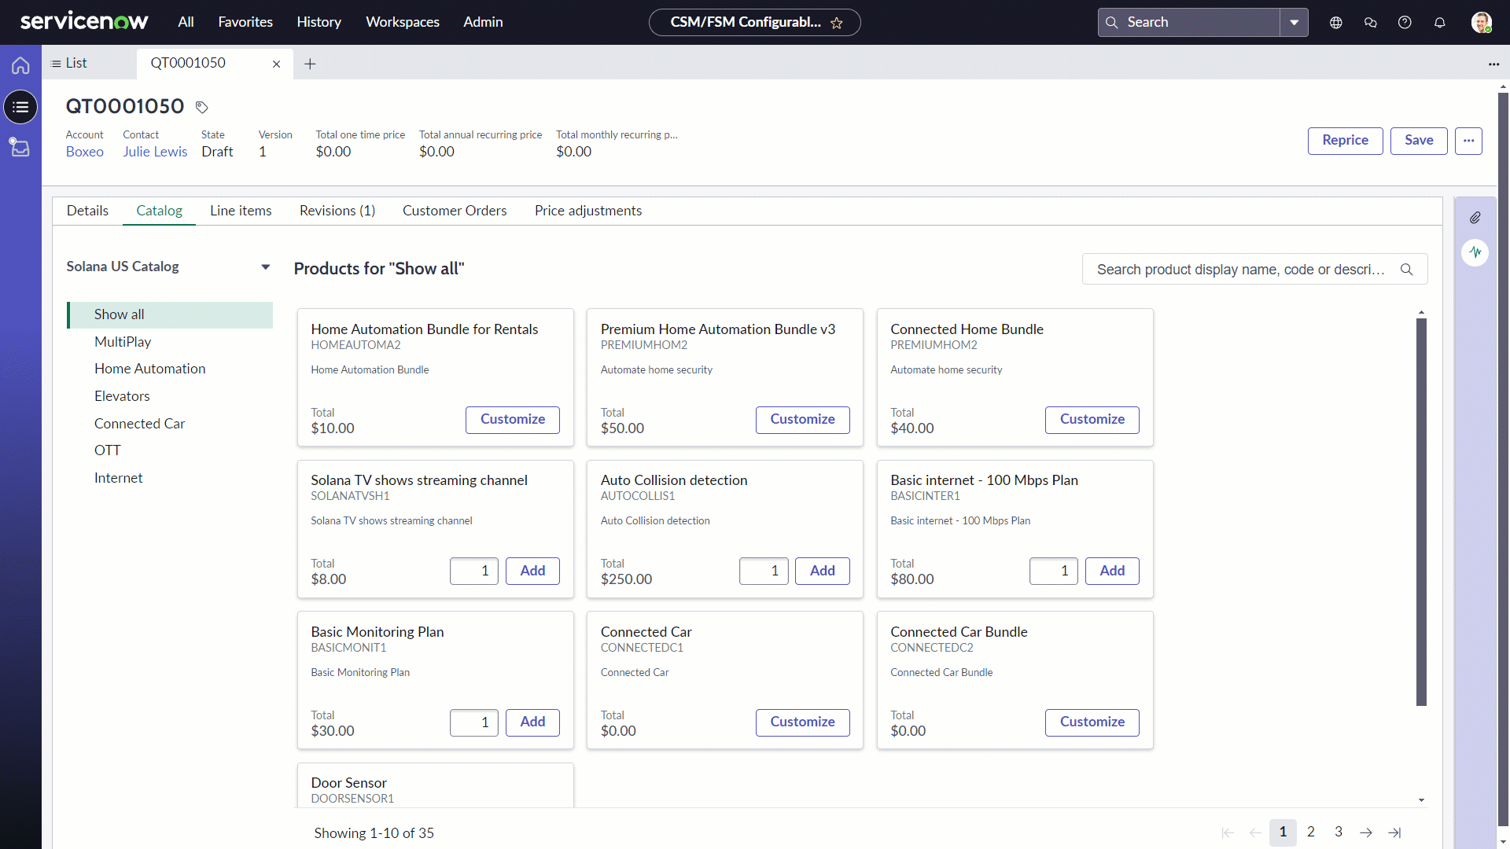This screenshot has height=849, width=1510.
Task: Open the Boxeo account link
Action: click(85, 152)
